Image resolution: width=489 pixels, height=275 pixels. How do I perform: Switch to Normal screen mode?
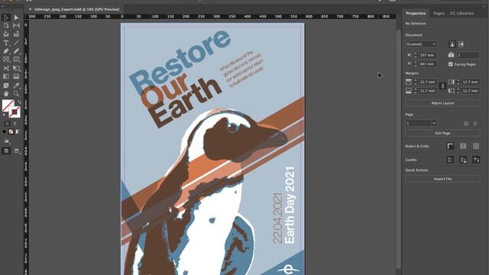[x=6, y=151]
